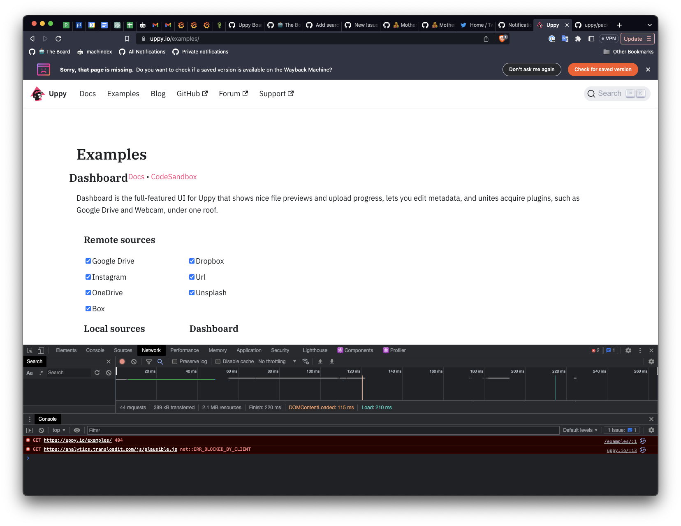Screen dimensions: 681x526
Task: Switch to the Performance panel tab
Action: pos(184,350)
